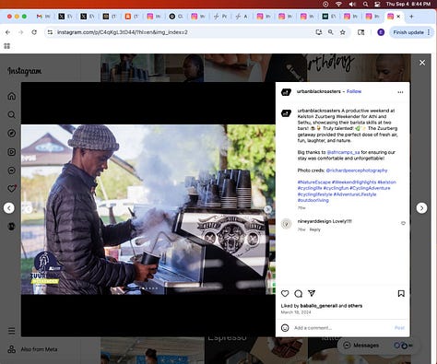Open a new browser tab

411,17
